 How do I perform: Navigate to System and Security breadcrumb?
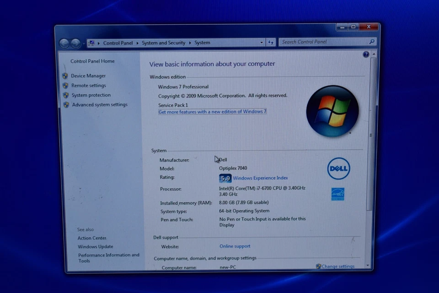[x=164, y=43]
